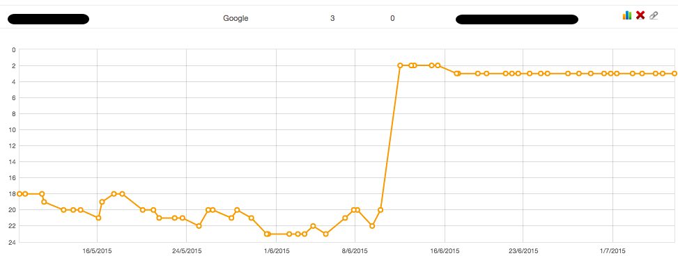This screenshot has height=265, width=678.
Task: Click the rank 20 point at the spike's base
Action: (380, 210)
